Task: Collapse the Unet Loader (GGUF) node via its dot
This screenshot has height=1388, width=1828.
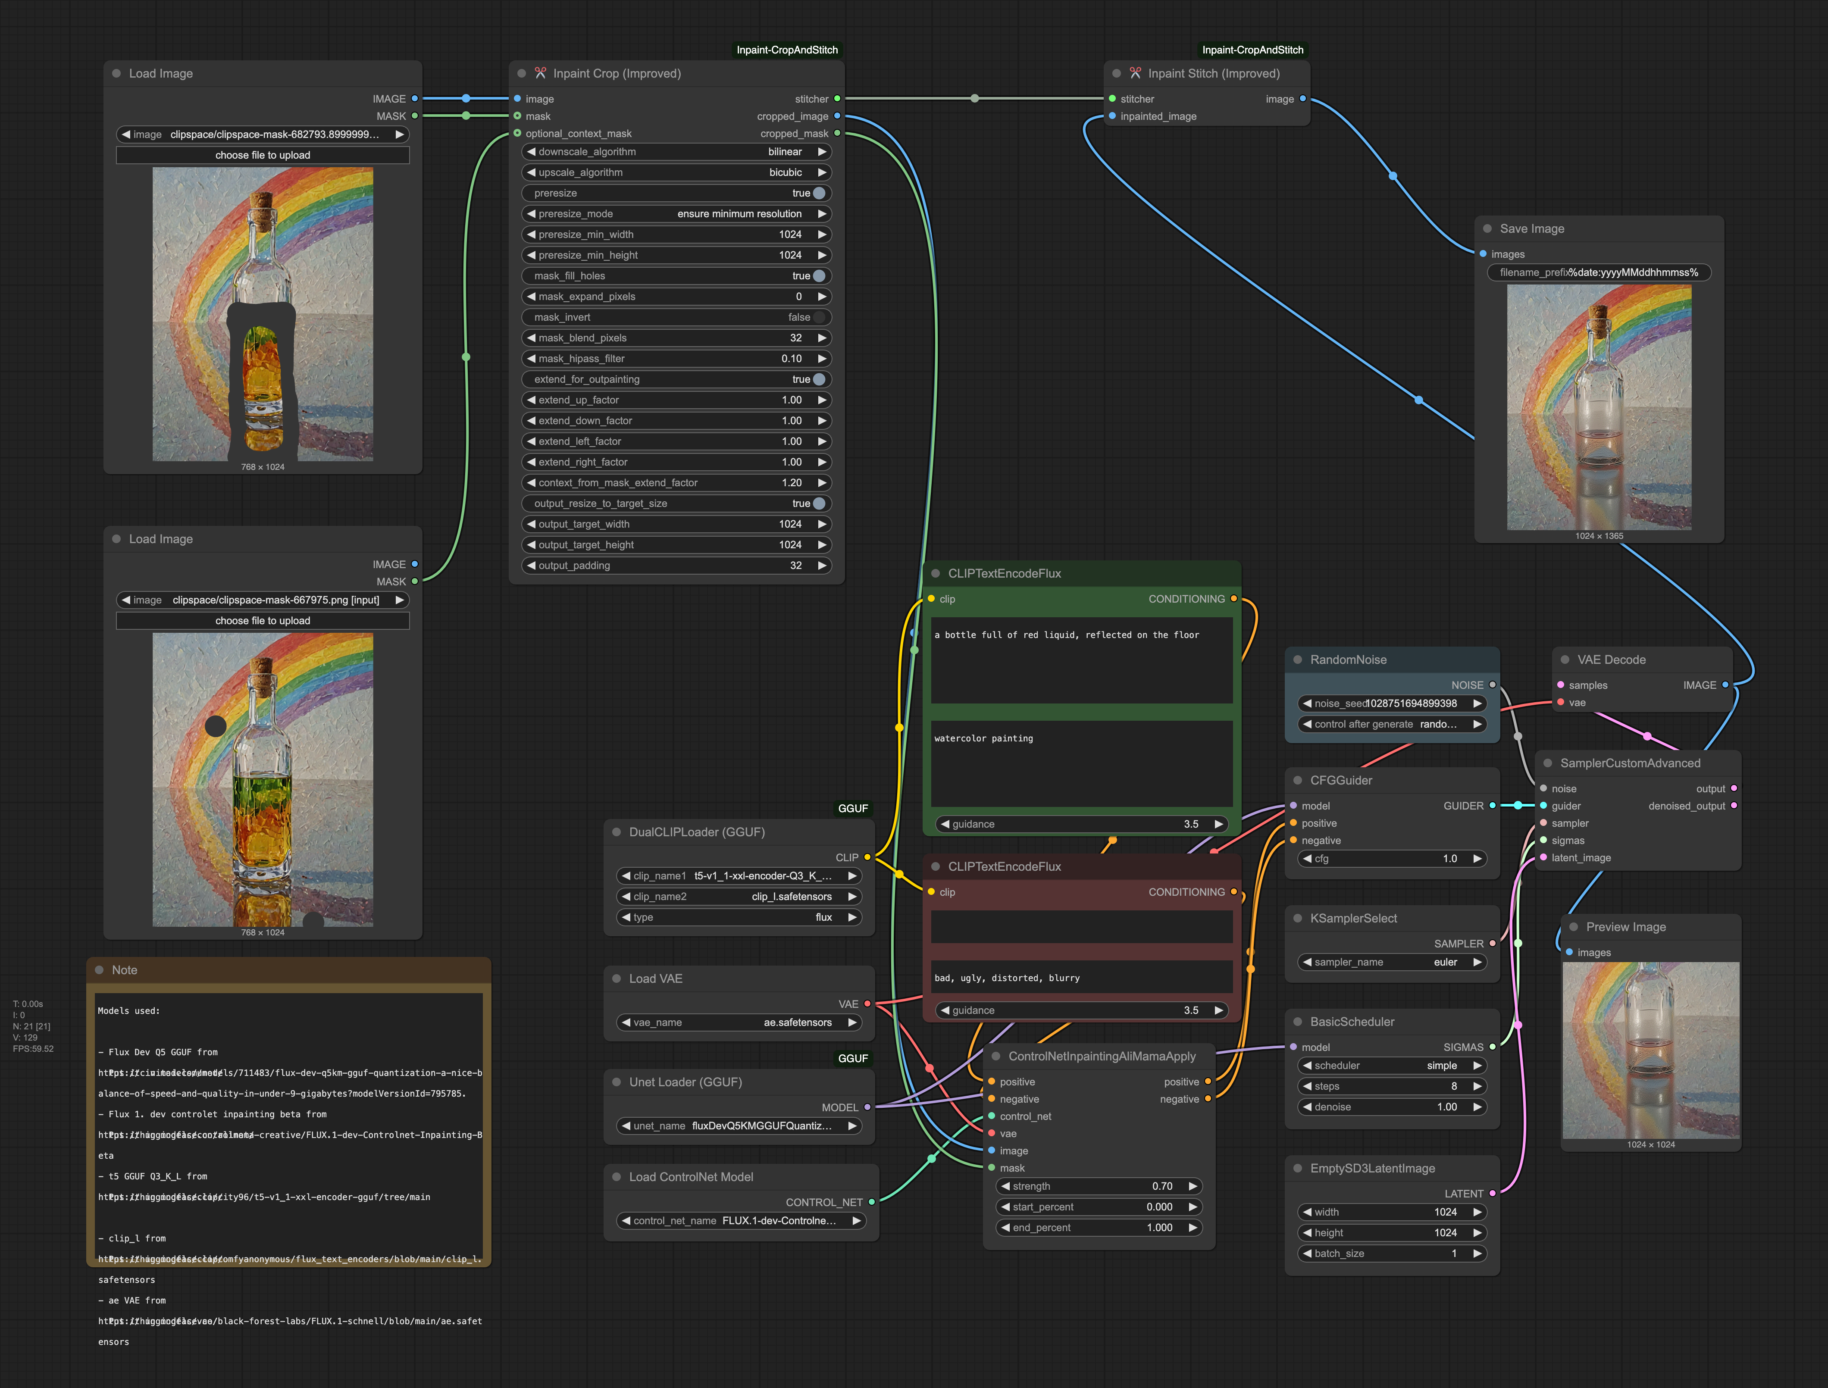Action: pos(617,1082)
